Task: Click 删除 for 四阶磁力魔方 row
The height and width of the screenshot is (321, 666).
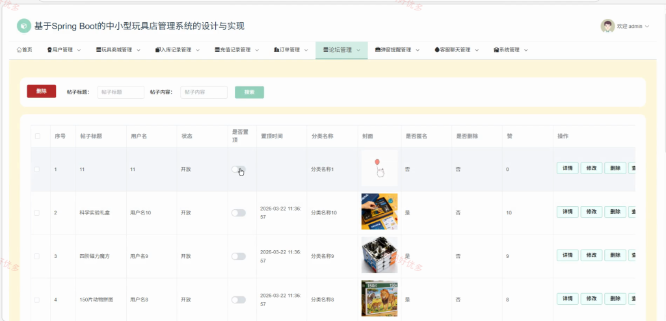Action: (615, 255)
